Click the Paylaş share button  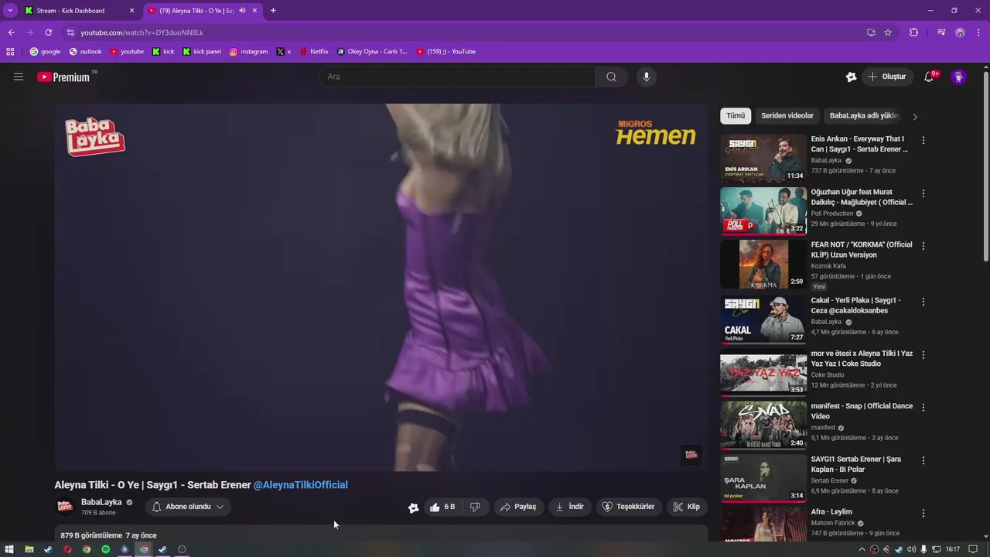point(518,507)
